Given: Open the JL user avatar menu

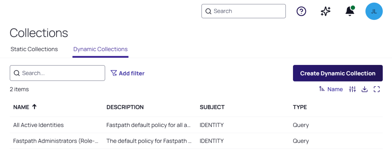Looking at the screenshot, I should tap(374, 11).
